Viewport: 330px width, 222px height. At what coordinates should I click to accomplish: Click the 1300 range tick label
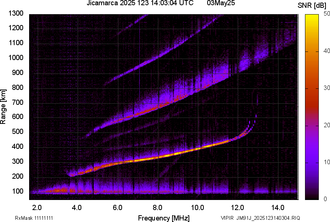point(16,13)
